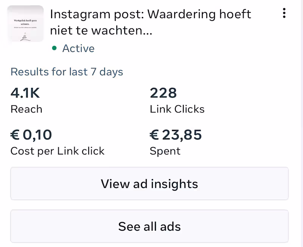This screenshot has height=247, width=303.
Task: Click the € 23,85 spent amount
Action: pos(176,134)
